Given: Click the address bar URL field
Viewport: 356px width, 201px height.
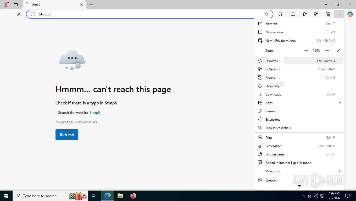Looking at the screenshot, I should (x=149, y=14).
